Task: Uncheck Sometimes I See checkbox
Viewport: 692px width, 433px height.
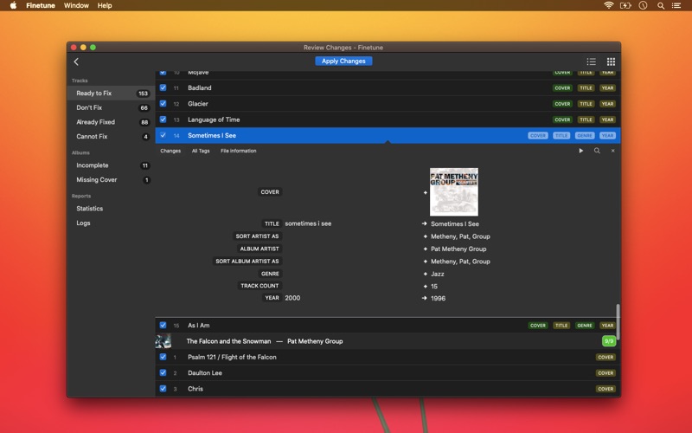Action: click(x=163, y=135)
